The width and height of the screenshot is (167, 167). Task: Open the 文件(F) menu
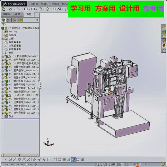coord(34,4)
